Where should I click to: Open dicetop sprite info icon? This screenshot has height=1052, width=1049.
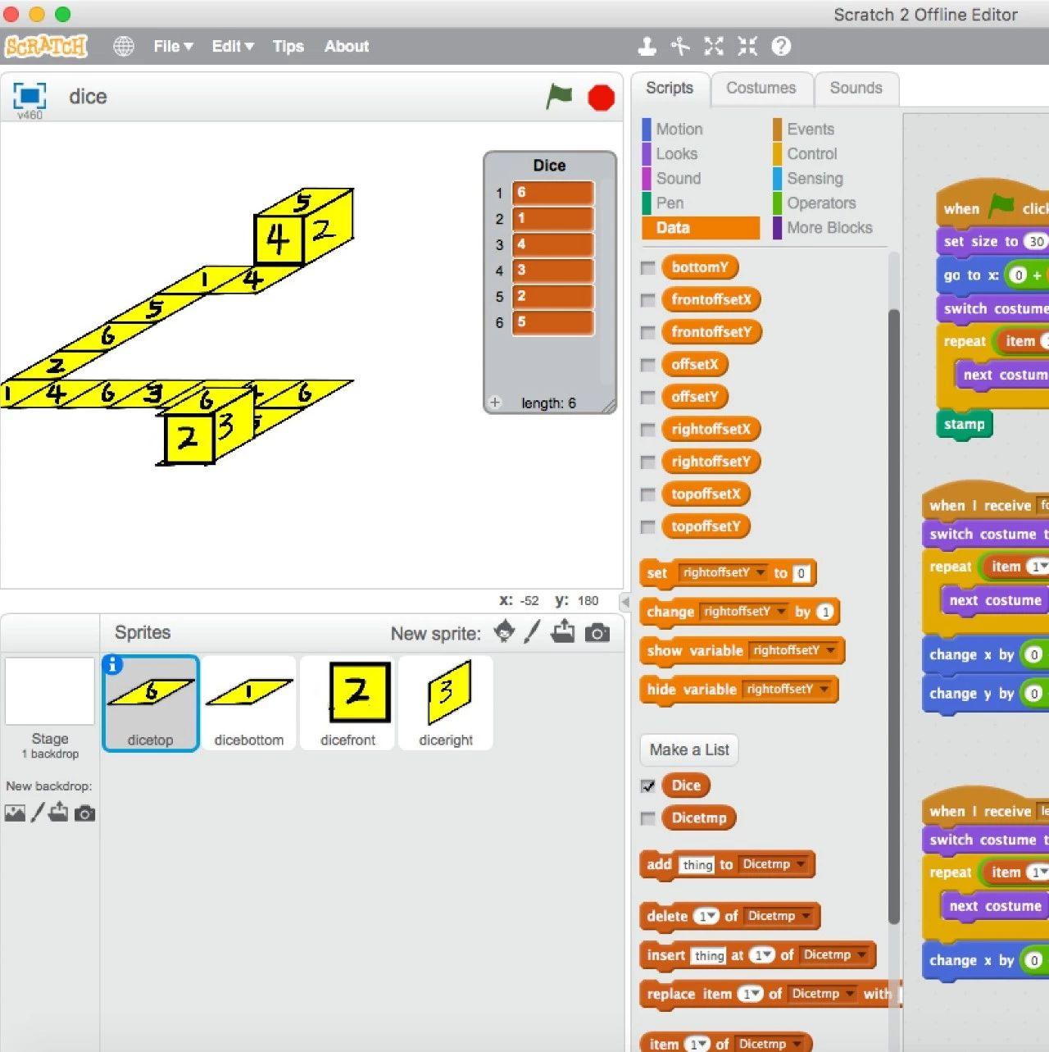tap(113, 665)
